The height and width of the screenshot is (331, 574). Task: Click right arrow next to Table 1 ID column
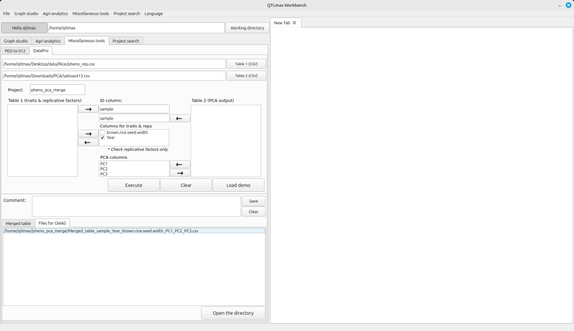pyautogui.click(x=88, y=109)
